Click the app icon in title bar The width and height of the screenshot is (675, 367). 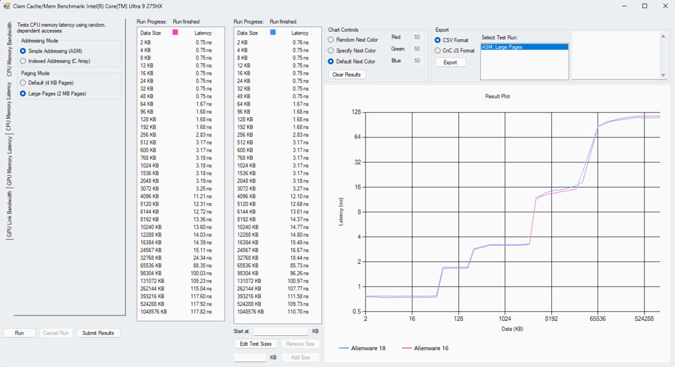6,6
